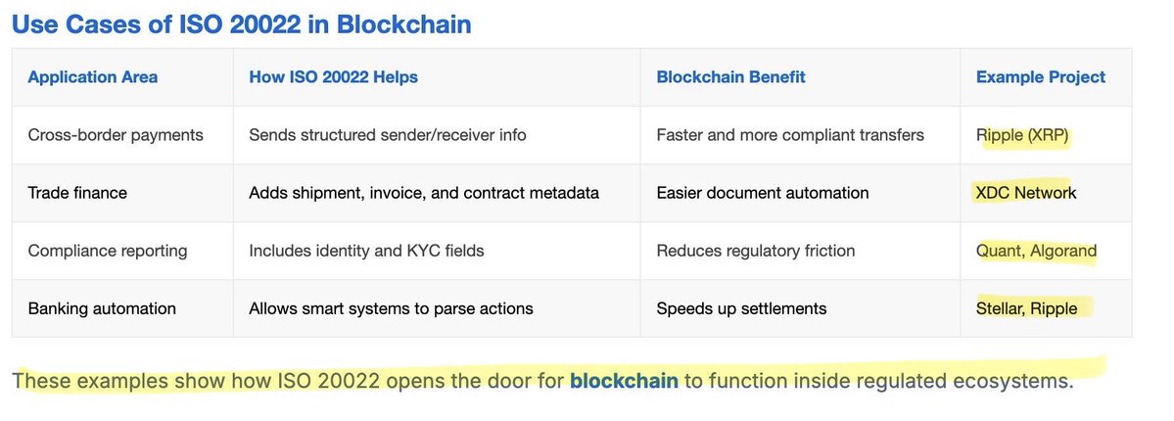1174x421 pixels.
Task: Select the "Trade finance" row label
Action: click(78, 192)
